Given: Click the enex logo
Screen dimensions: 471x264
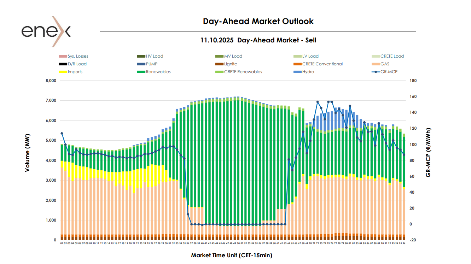Looking at the screenshot, I should pyautogui.click(x=46, y=31).
